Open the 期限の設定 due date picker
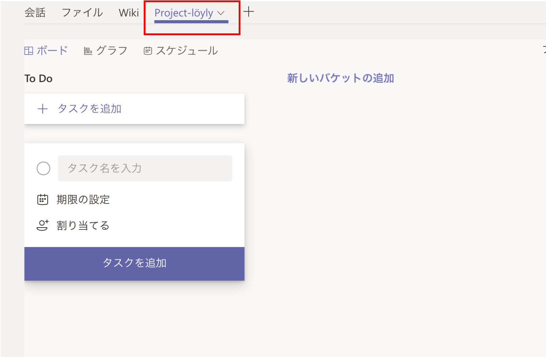The height and width of the screenshot is (357, 546). (83, 199)
